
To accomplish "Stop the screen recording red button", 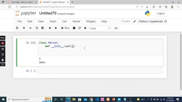I will point(3,43).
